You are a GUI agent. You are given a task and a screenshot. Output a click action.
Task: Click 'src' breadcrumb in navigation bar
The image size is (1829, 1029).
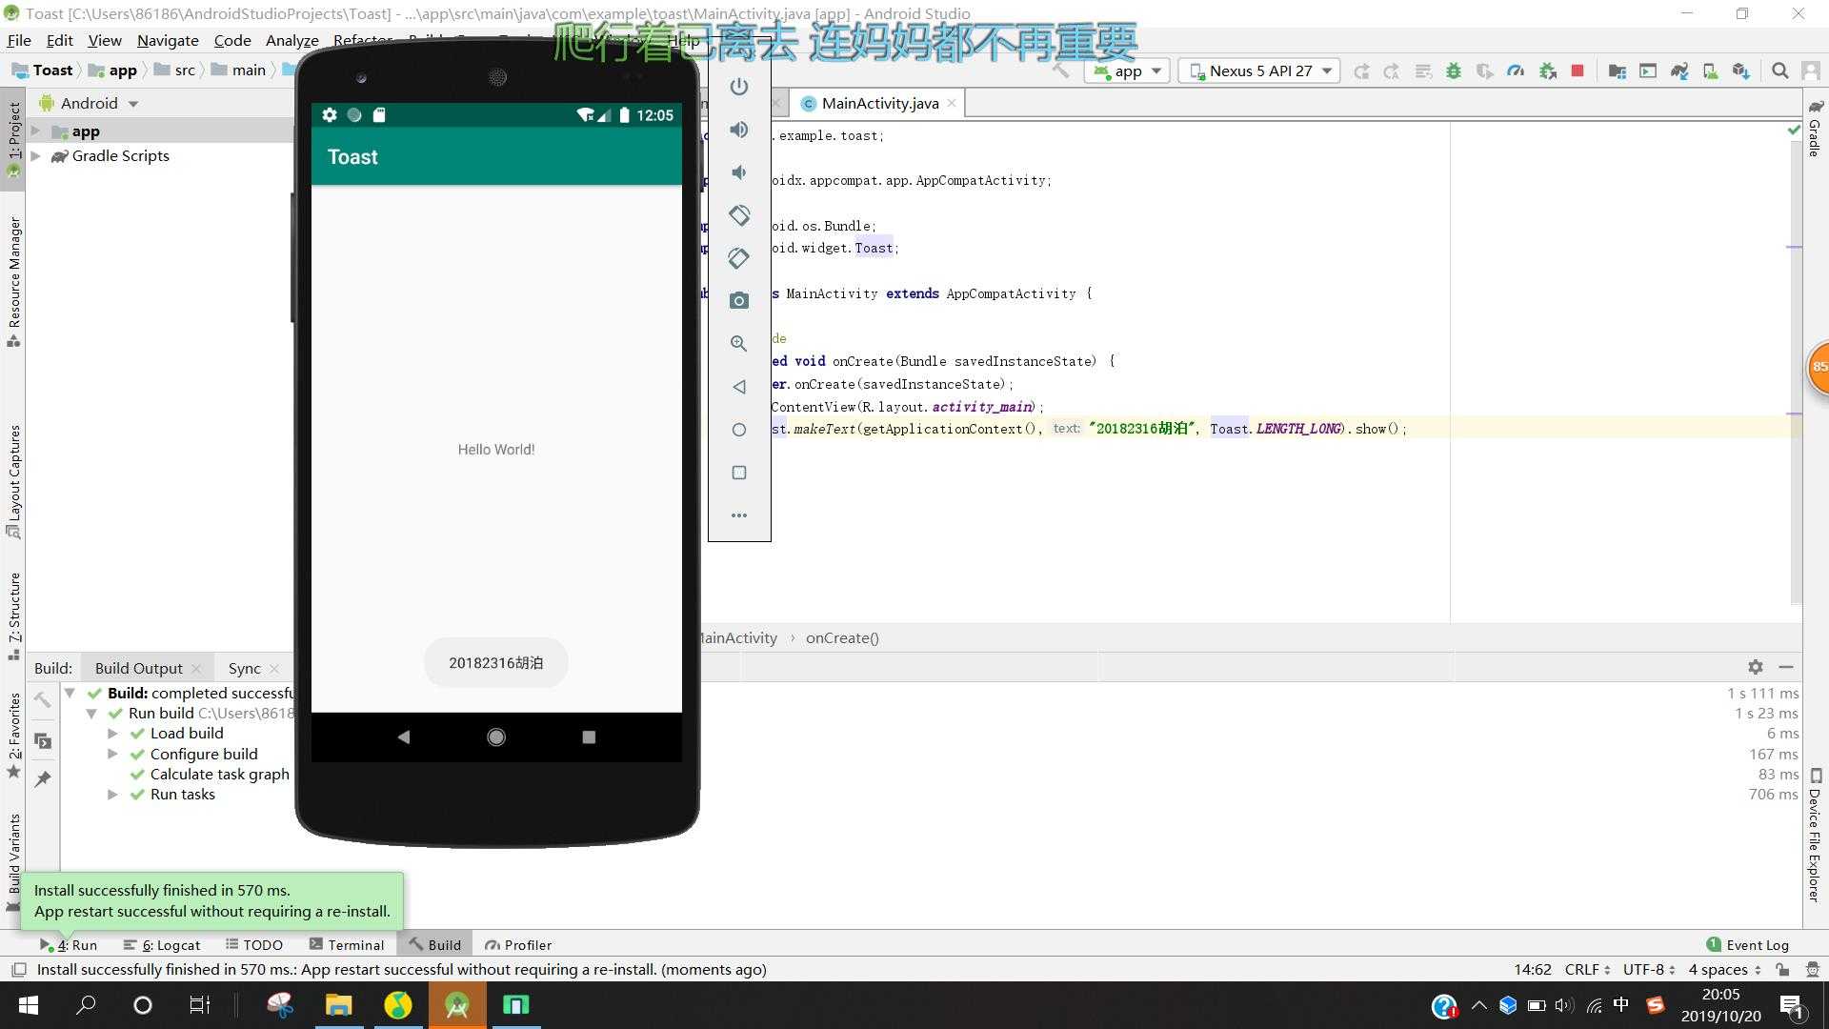pyautogui.click(x=175, y=71)
